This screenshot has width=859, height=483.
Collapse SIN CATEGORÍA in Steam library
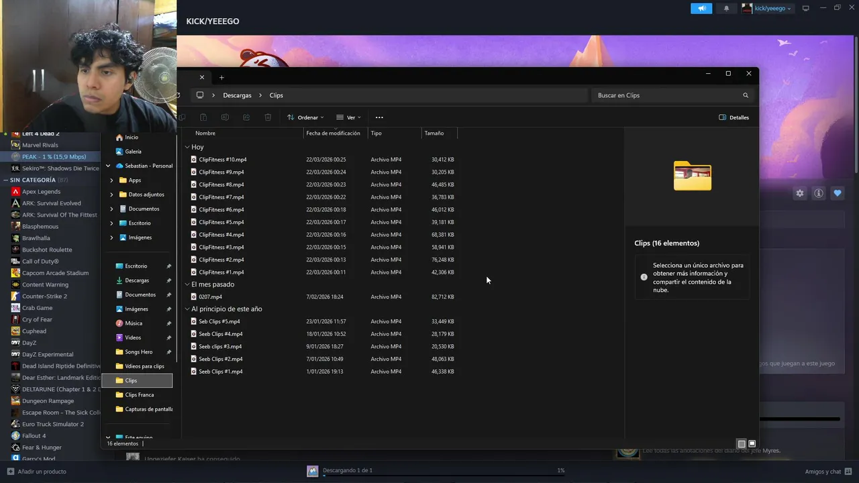point(5,180)
